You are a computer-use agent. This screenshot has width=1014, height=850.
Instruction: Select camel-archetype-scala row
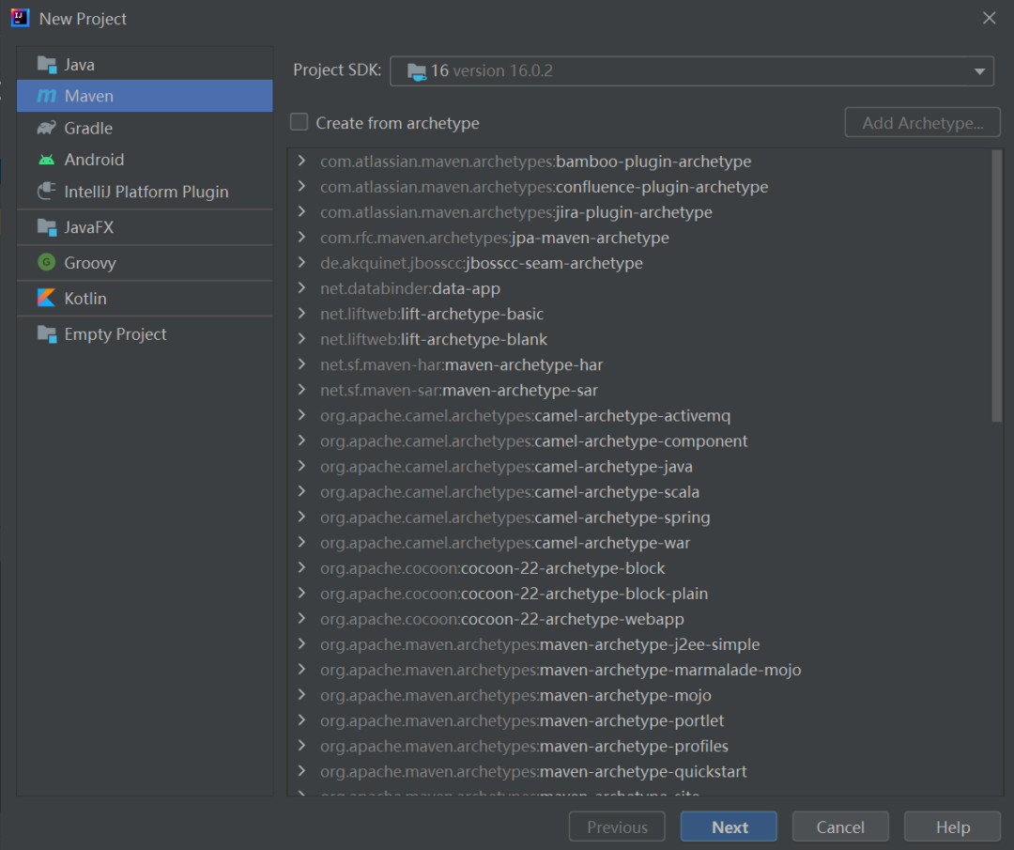point(639,491)
